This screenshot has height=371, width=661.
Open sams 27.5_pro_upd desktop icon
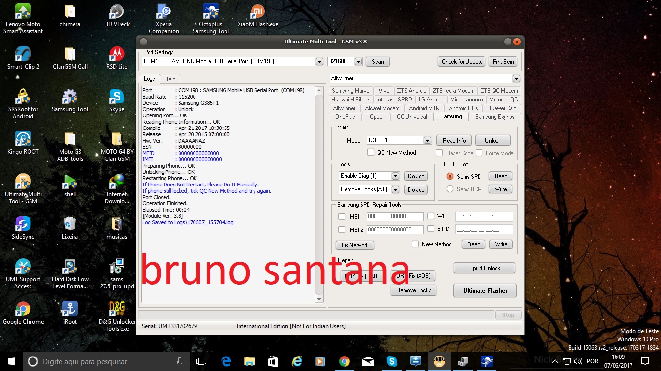(117, 274)
